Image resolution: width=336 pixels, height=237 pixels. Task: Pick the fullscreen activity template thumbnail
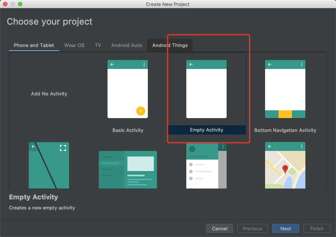[x=49, y=165]
